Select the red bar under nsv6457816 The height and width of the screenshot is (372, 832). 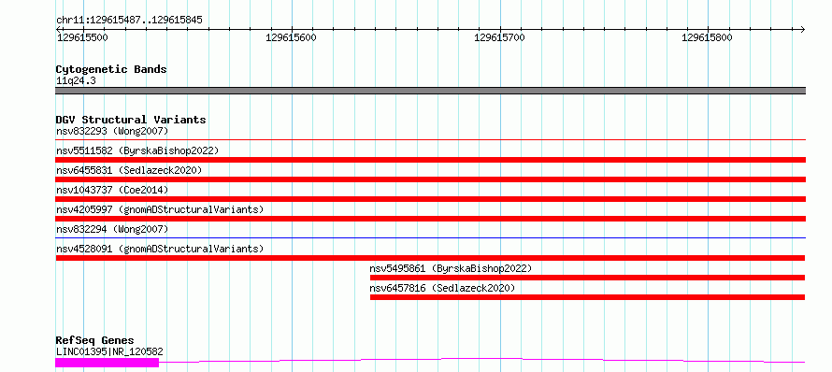click(587, 297)
